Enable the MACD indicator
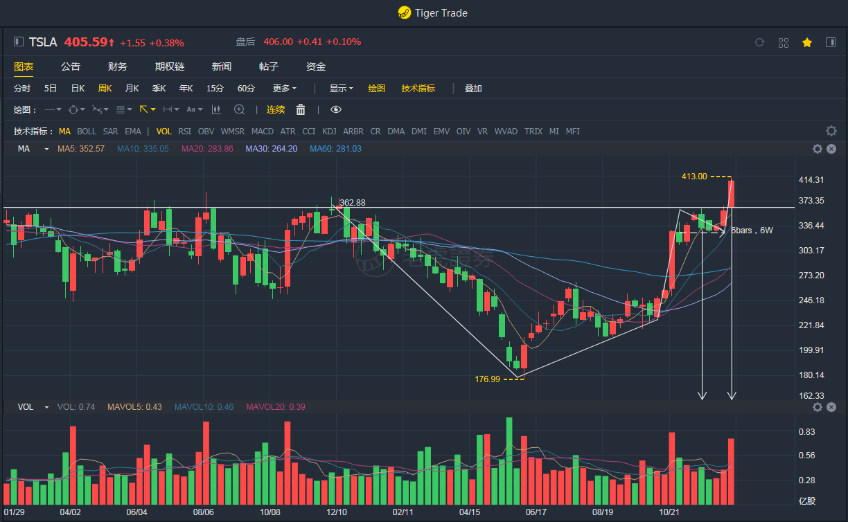Screen dimensions: 848x522 pyautogui.click(x=263, y=131)
